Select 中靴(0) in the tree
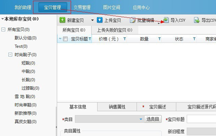 28,71
